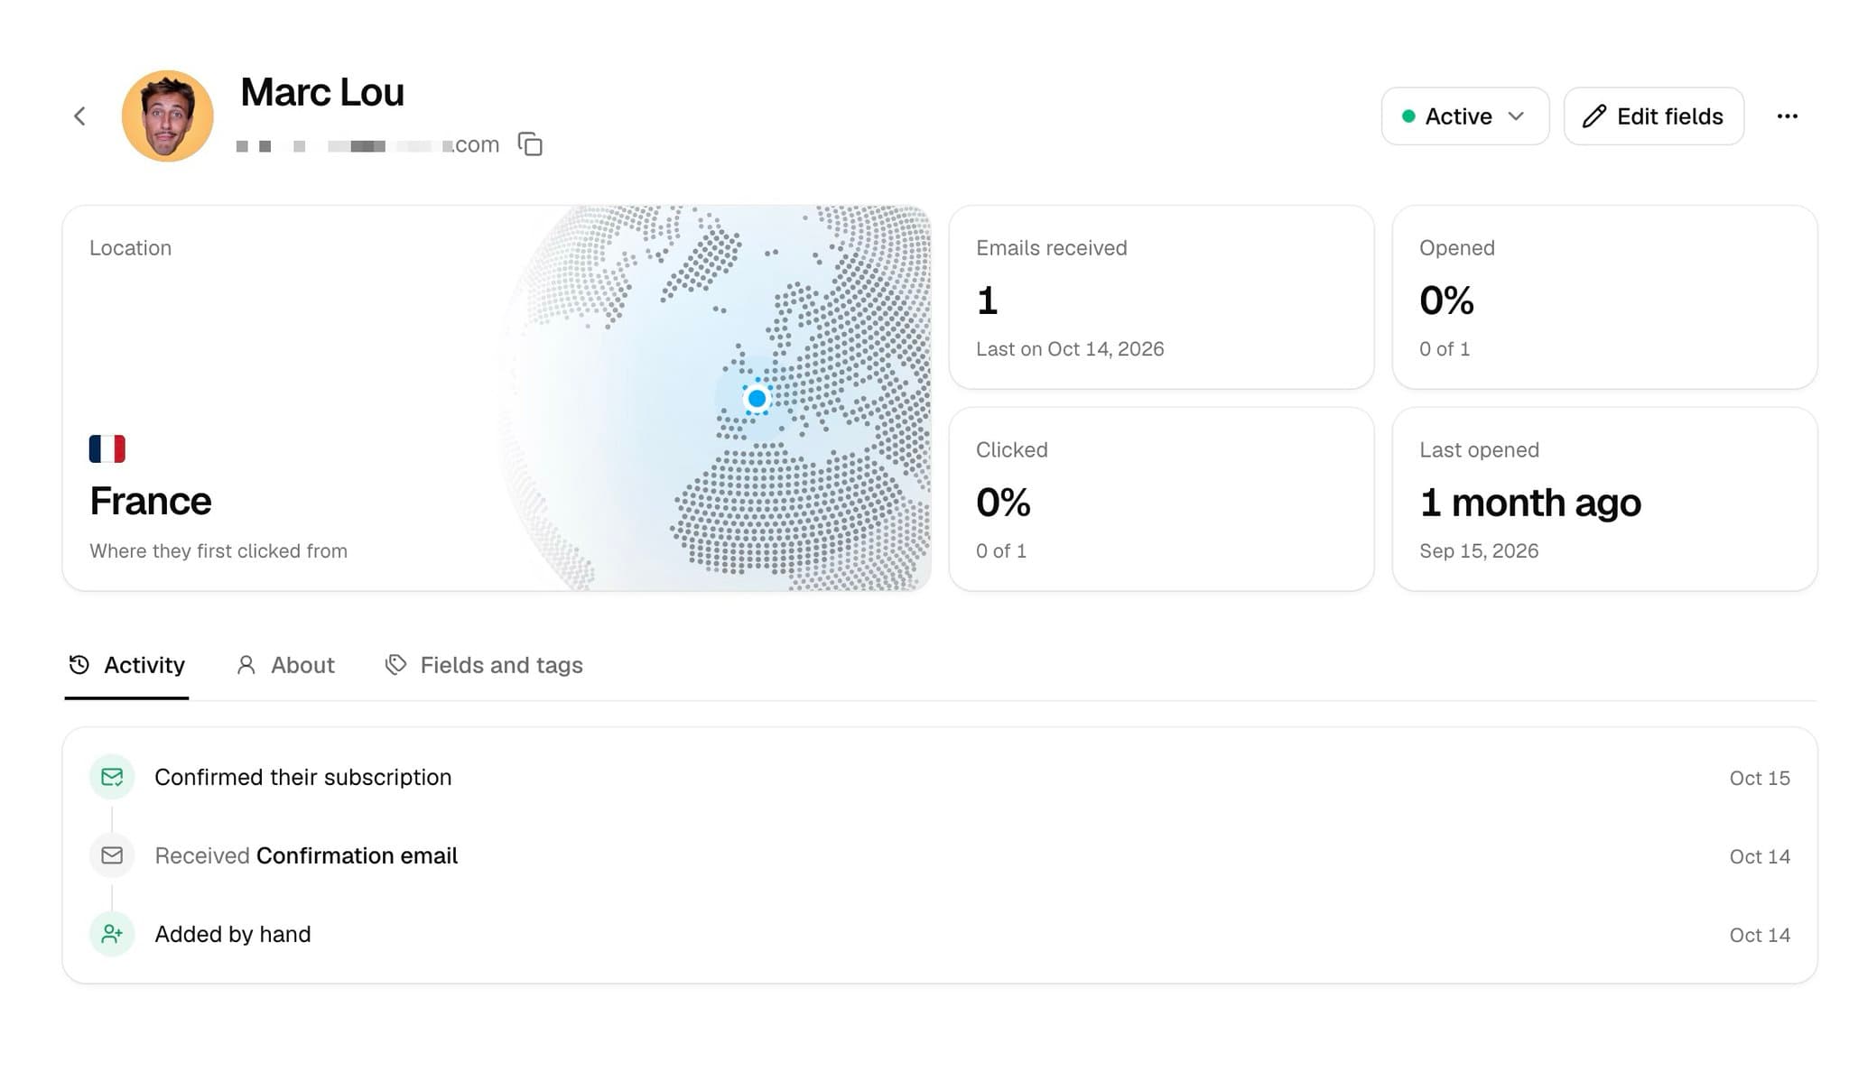Click the 'France' location name

click(x=151, y=501)
